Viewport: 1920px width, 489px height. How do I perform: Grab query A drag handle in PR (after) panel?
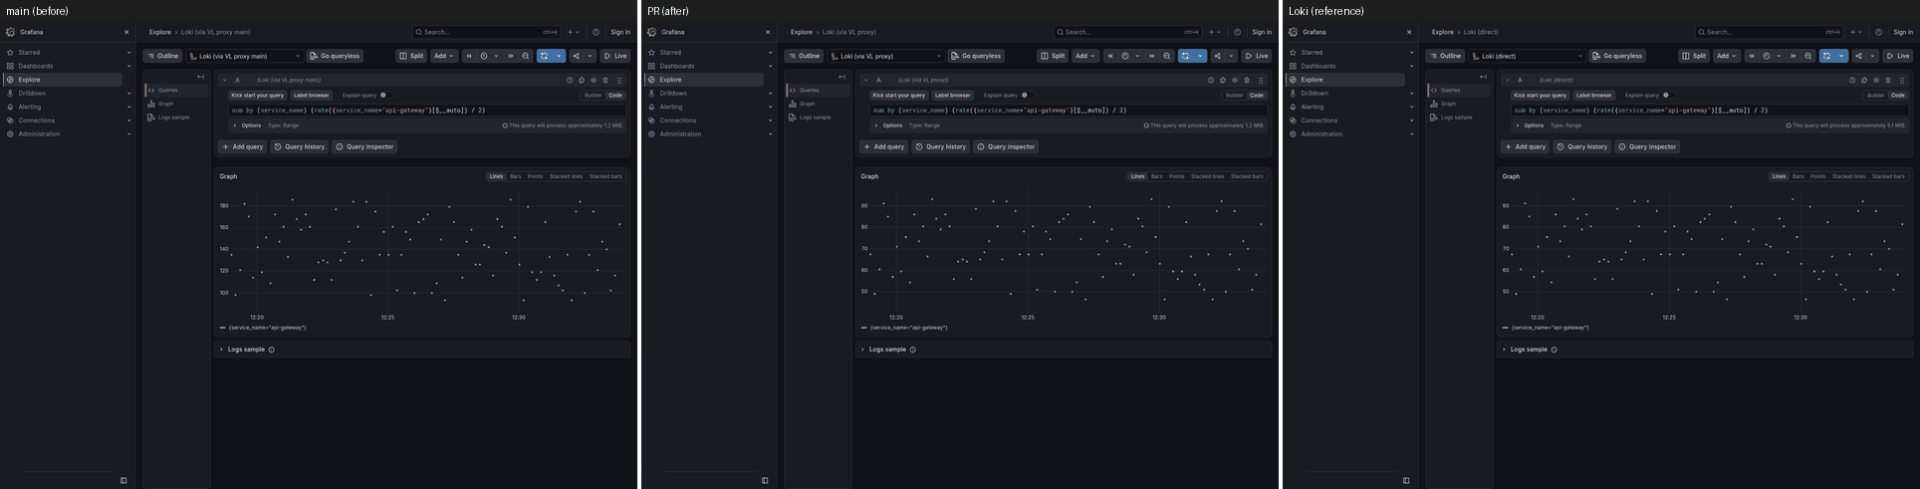click(x=1261, y=80)
